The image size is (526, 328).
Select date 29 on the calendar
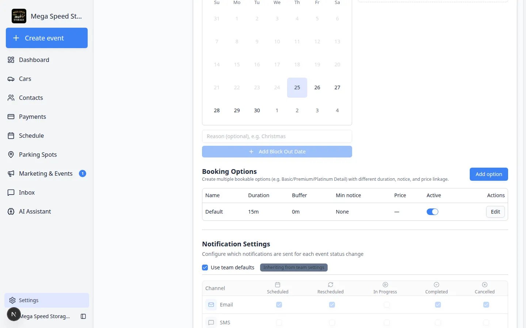coord(237,110)
